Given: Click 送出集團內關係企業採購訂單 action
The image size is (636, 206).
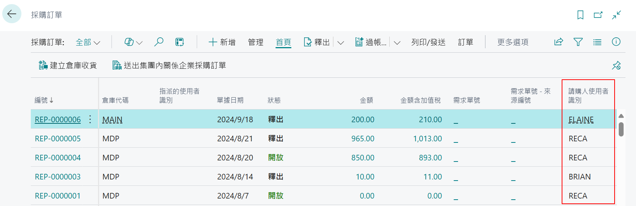Looking at the screenshot, I should pos(169,65).
